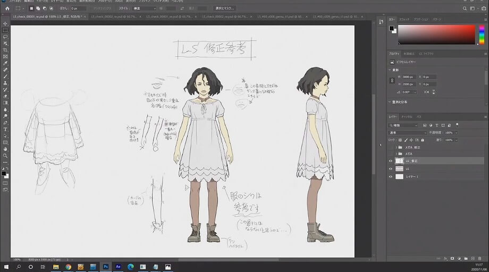489x272 pixels.
Task: Switch to the グラデーション tab
Action: 421,19
